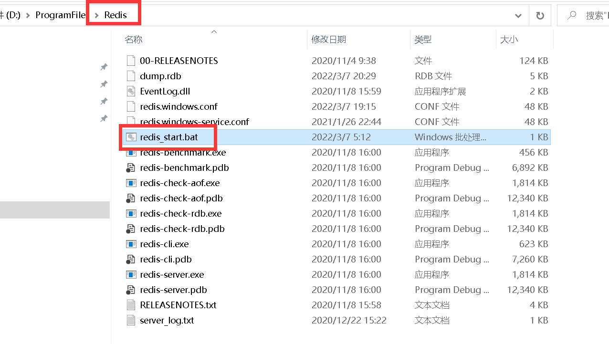609x344 pixels.
Task: Reverse the name sort order arrow
Action: (214, 31)
